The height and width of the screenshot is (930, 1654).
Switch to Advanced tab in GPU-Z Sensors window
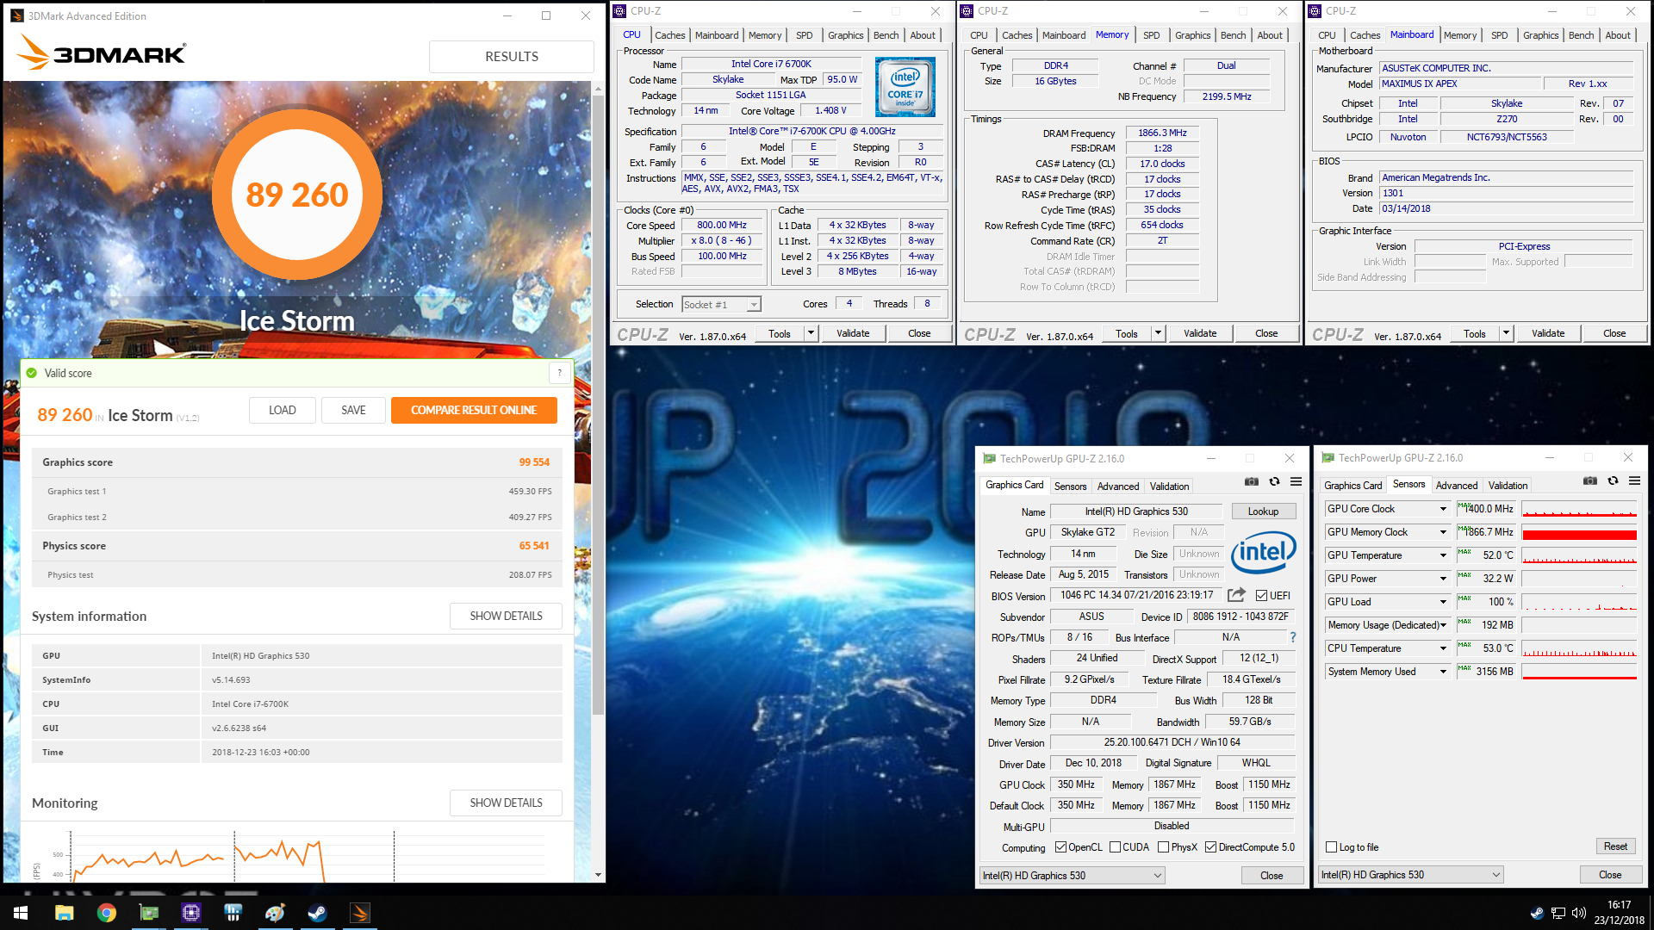coord(1457,486)
